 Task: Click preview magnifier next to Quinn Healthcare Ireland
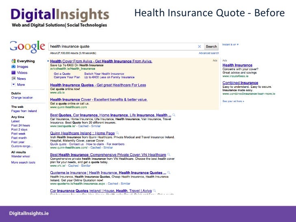tap(118, 133)
